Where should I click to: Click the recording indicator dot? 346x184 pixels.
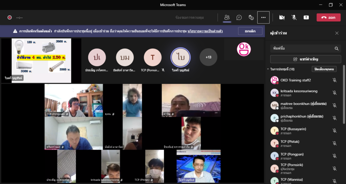click(9, 18)
